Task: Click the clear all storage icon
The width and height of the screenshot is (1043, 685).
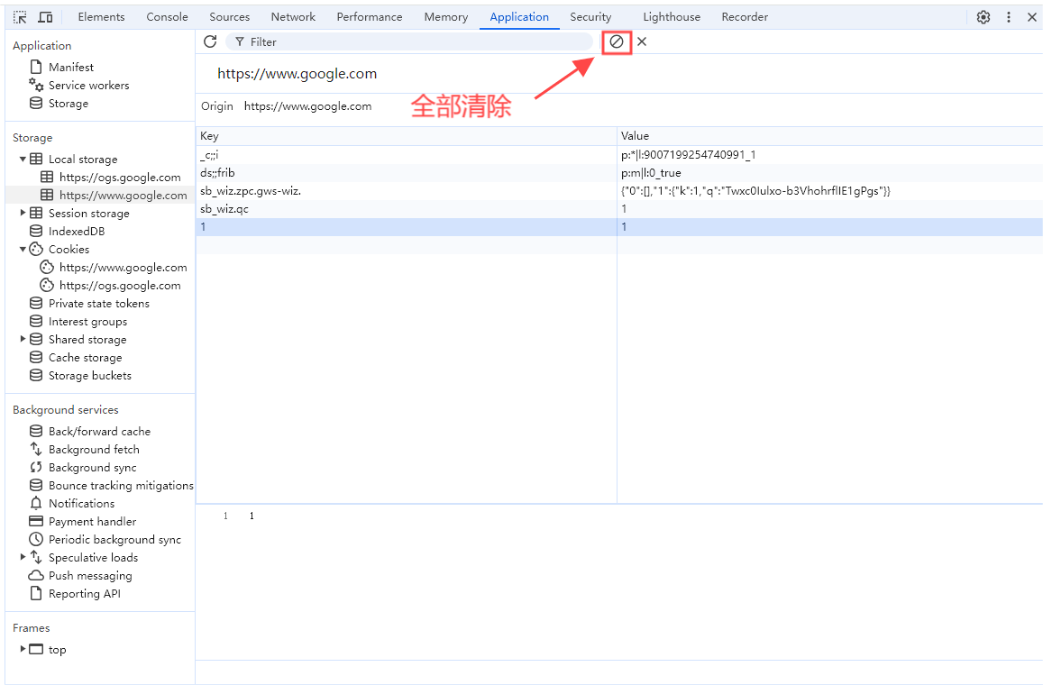Action: pos(617,41)
